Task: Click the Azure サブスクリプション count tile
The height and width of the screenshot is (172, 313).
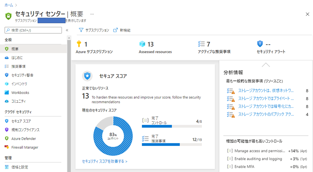Action: tap(94, 47)
